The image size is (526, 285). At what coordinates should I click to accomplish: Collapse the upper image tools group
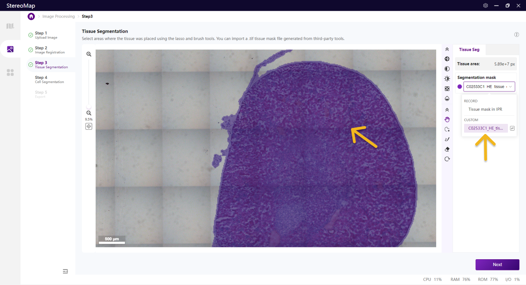[x=447, y=49]
